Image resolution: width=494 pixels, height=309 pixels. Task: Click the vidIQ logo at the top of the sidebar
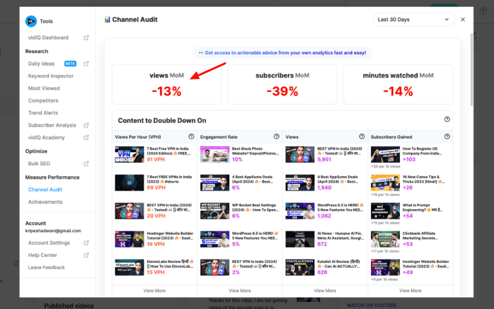[x=30, y=21]
